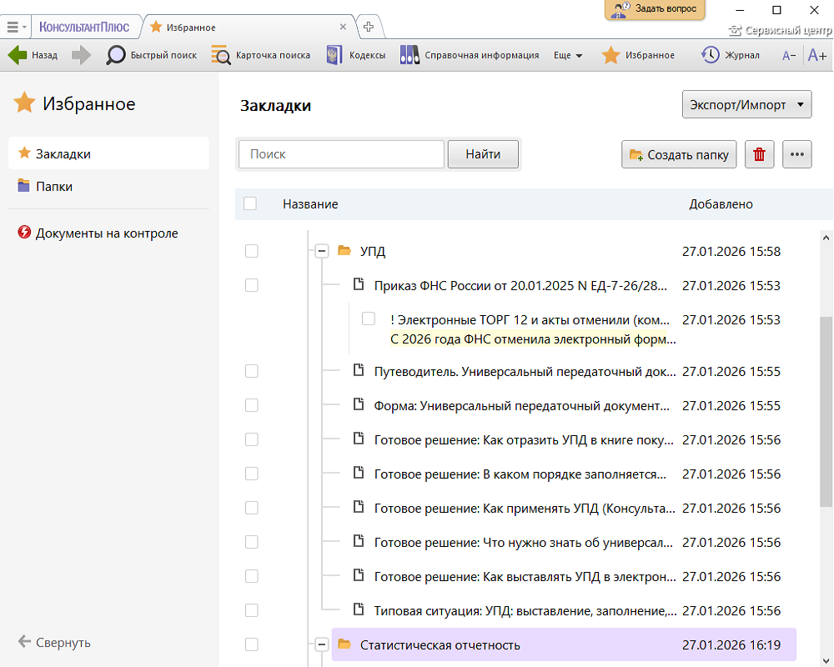The height and width of the screenshot is (667, 834).
Task: Open Документы на контроле sidebar item
Action: (107, 233)
